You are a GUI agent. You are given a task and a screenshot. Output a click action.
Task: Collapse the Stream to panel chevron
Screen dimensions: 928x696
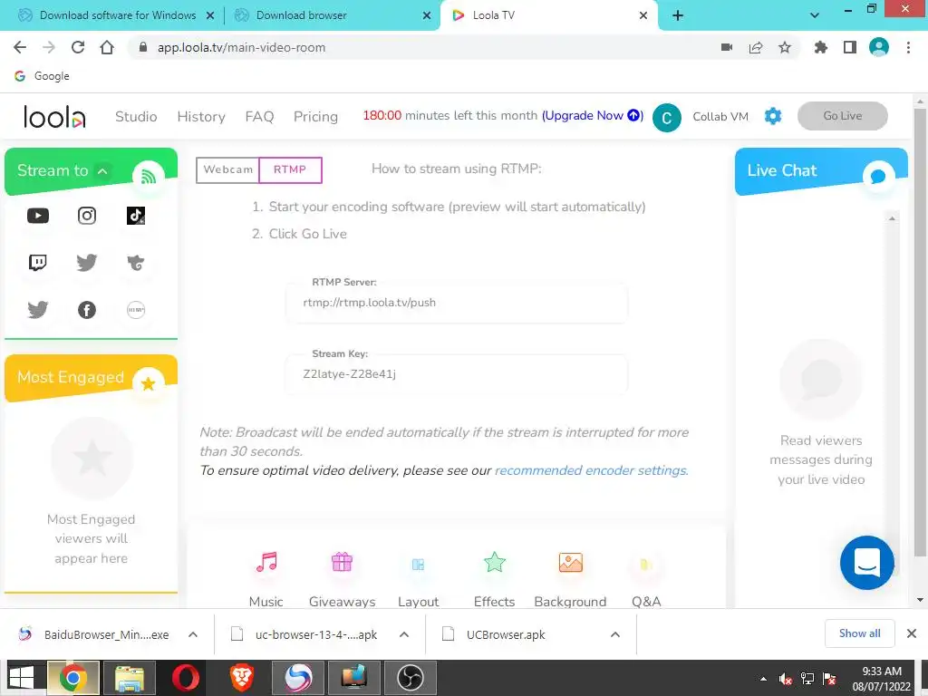[x=102, y=171]
